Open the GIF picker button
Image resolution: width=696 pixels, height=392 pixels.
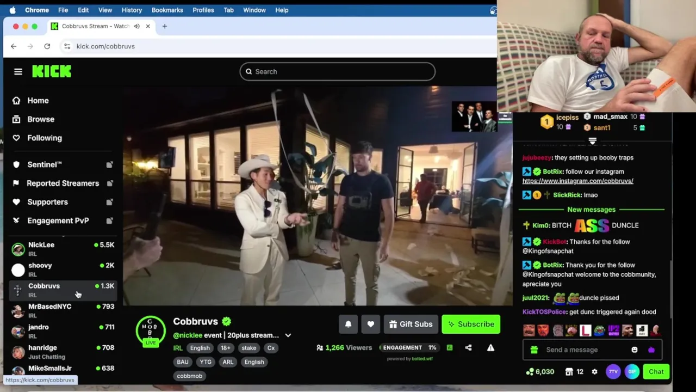[632, 371]
